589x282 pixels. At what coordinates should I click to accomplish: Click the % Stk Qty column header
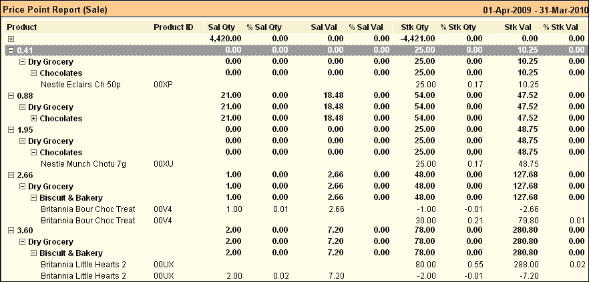click(458, 27)
